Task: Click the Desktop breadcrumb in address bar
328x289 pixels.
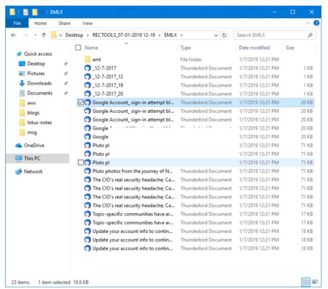Action: (x=74, y=35)
